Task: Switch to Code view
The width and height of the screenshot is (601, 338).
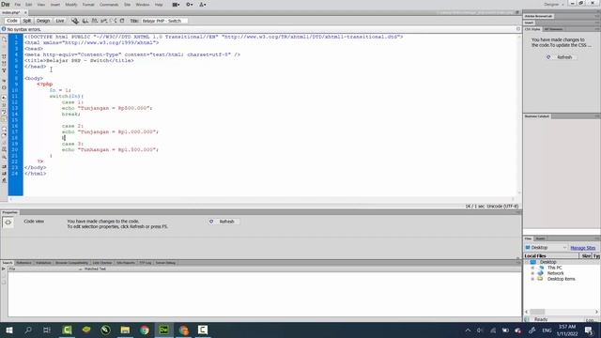Action: [12, 21]
